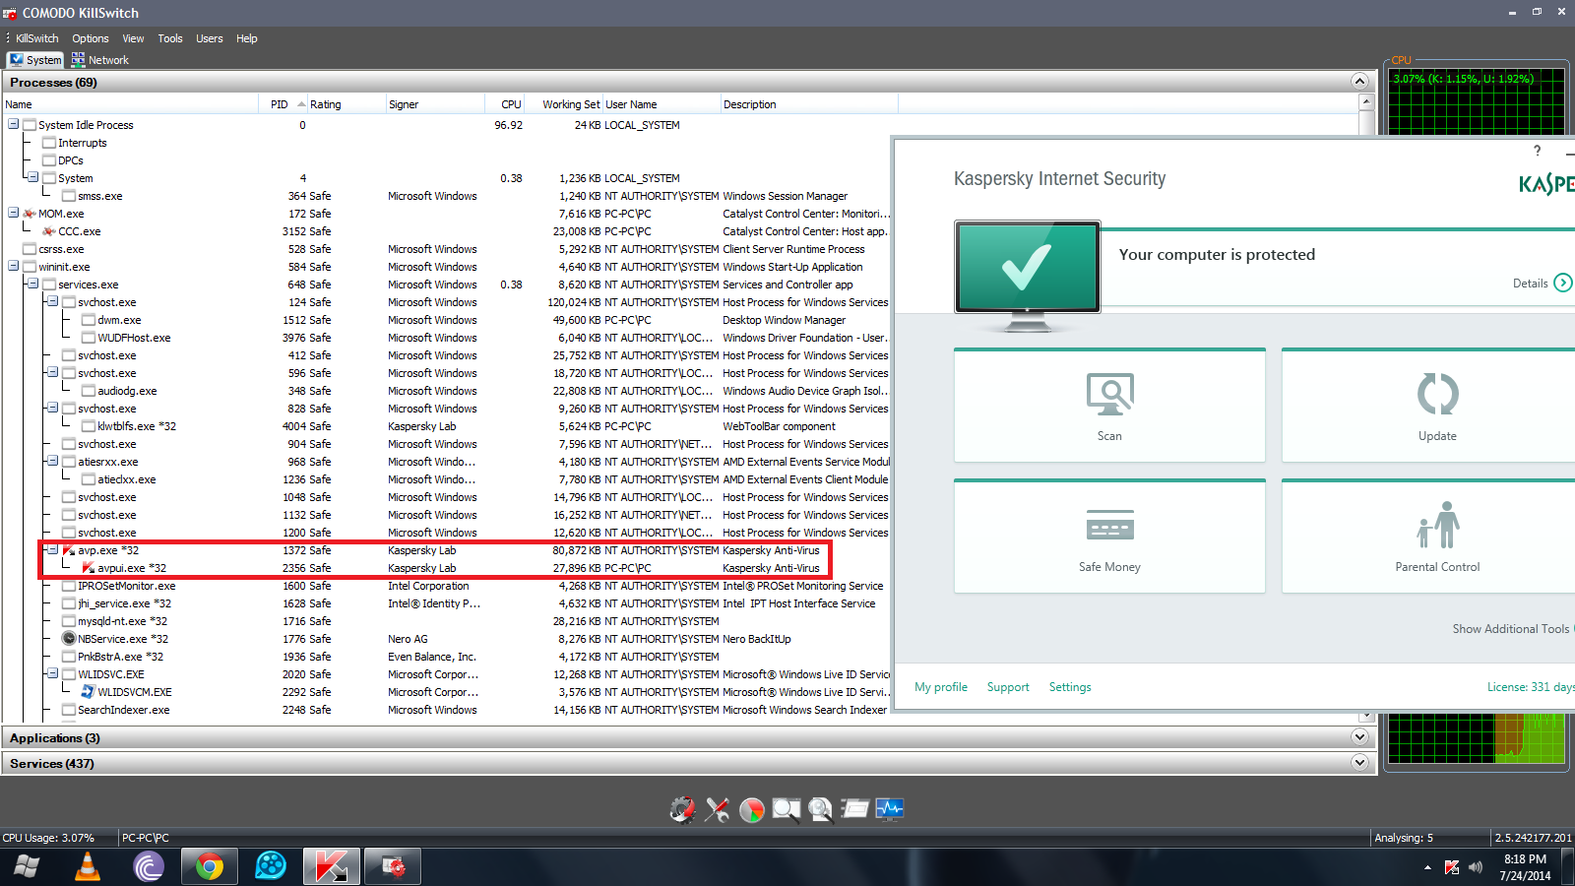Click the taskbar clock showing 8:18 PM
Image resolution: width=1575 pixels, height=886 pixels.
[1525, 867]
